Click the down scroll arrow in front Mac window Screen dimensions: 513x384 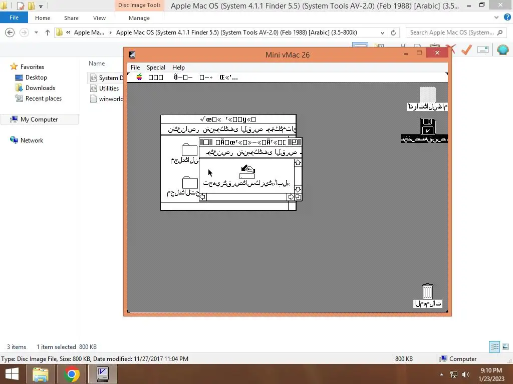pyautogui.click(x=298, y=189)
